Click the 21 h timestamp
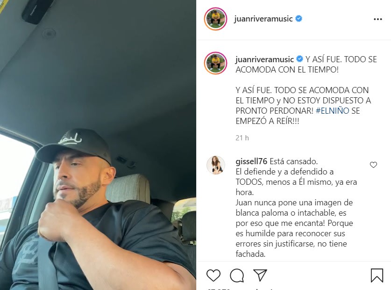 point(242,138)
